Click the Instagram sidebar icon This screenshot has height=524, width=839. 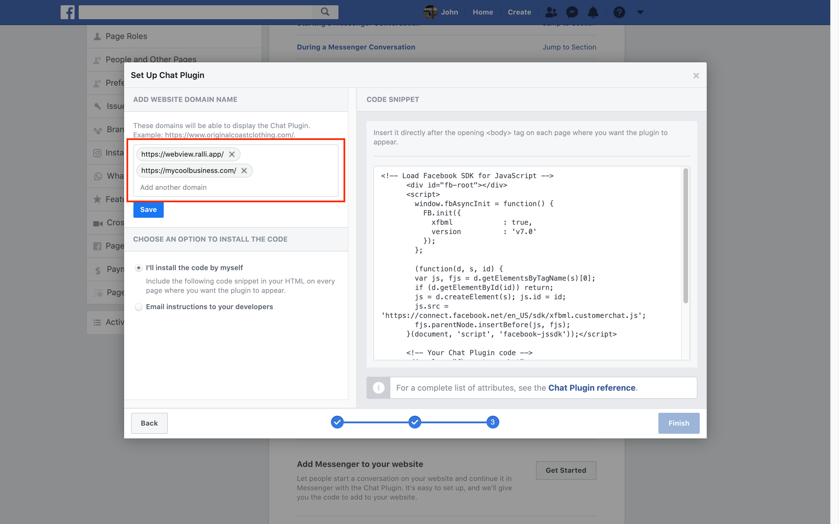point(97,153)
